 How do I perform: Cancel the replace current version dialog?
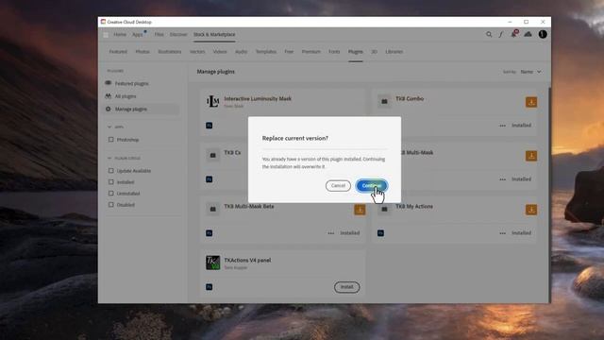tap(338, 186)
